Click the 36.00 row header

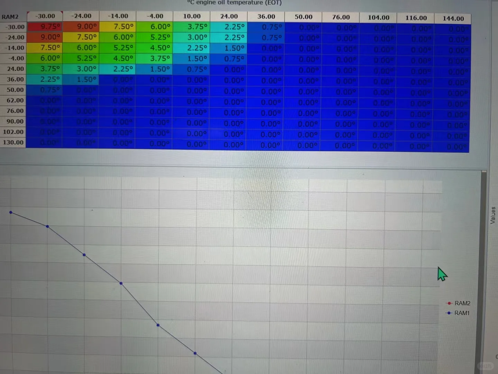coord(13,79)
